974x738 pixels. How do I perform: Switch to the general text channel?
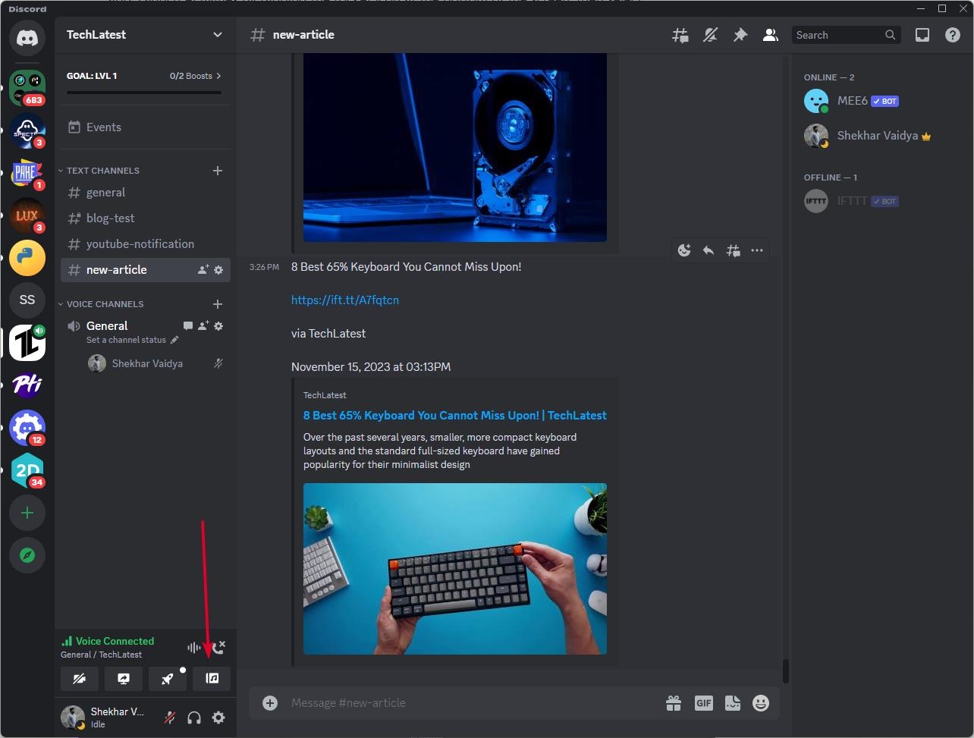[145, 193]
